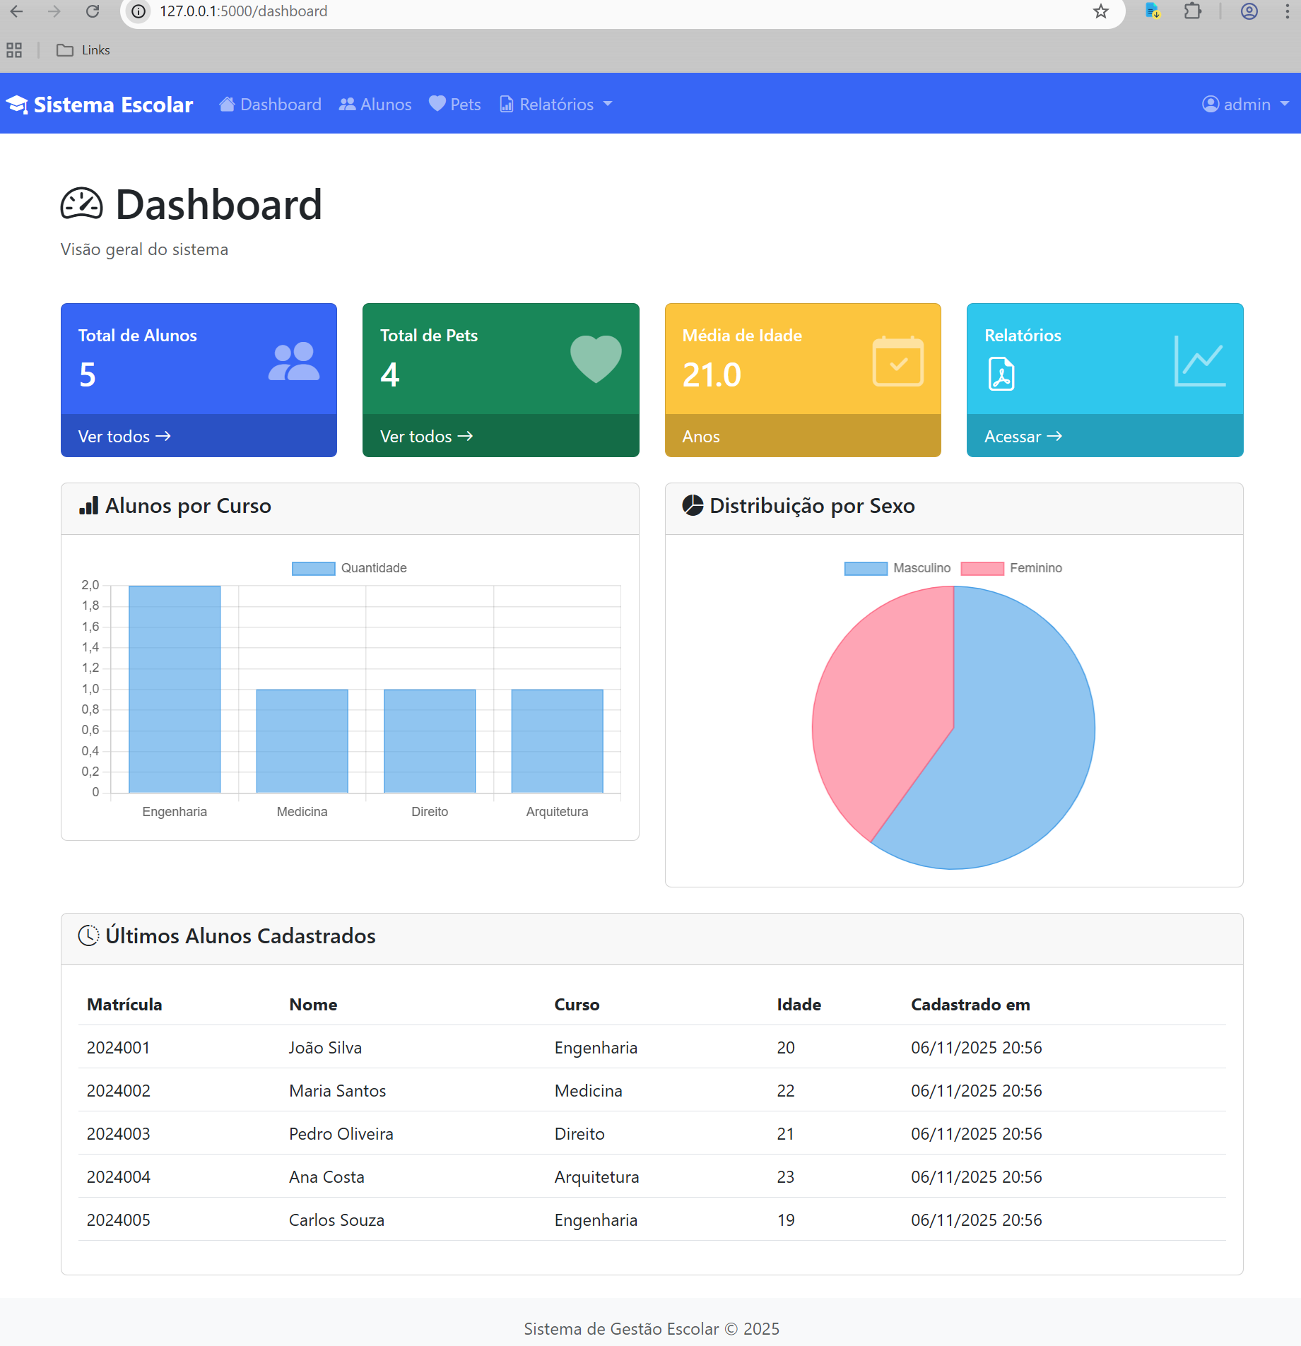The image size is (1301, 1346).
Task: Click the Anos footer on Média de Idade card
Action: point(701,437)
